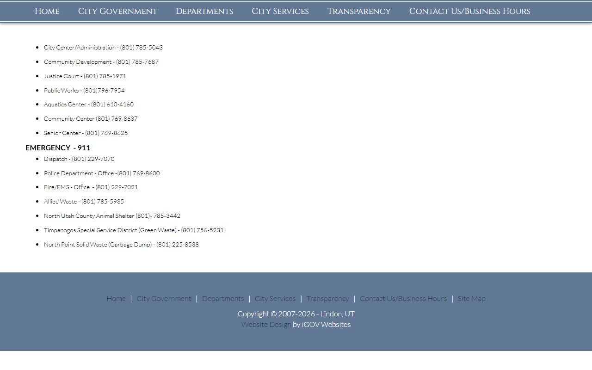Select Aquatics Center phone number line
The width and height of the screenshot is (592, 370).
[x=89, y=104]
